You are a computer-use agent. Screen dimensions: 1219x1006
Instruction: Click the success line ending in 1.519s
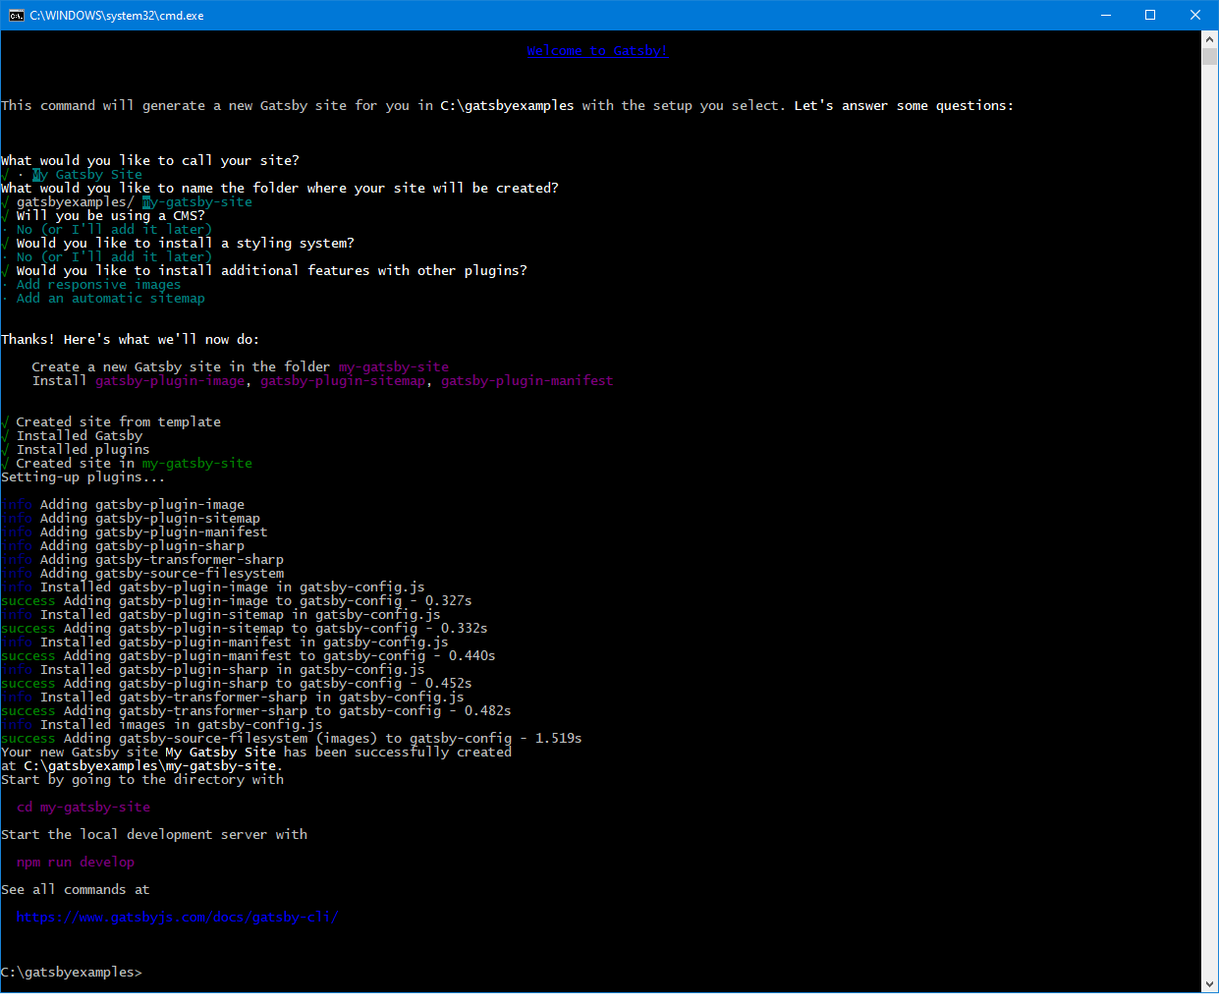pos(292,738)
